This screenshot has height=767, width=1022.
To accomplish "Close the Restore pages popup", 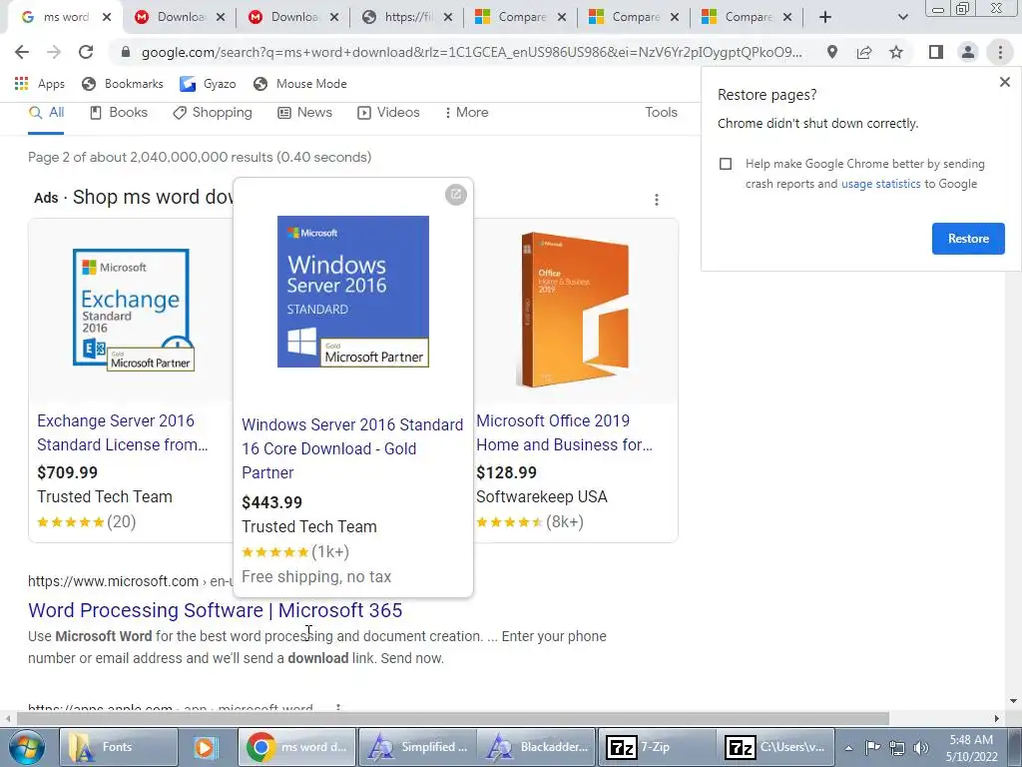I will click(x=1004, y=82).
